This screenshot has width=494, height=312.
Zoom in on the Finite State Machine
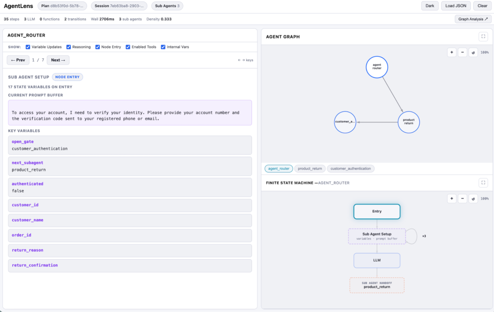click(x=452, y=198)
